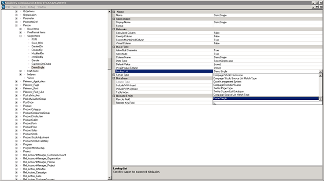Choose Campaign Source List Match Type option
Screen dimensions: 324x181
click(231, 95)
